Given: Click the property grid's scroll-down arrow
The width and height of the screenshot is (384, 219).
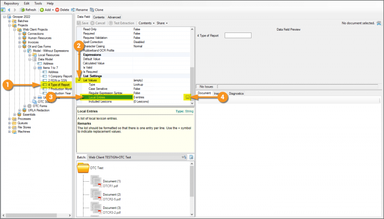Looking at the screenshot, I should (192, 103).
